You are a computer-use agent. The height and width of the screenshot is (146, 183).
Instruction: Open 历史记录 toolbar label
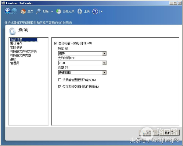[x=69, y=11]
